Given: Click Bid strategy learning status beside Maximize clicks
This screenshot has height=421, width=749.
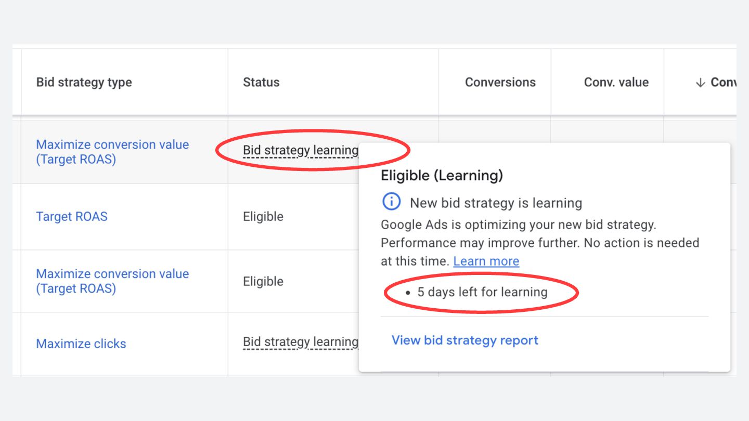Looking at the screenshot, I should pyautogui.click(x=301, y=342).
